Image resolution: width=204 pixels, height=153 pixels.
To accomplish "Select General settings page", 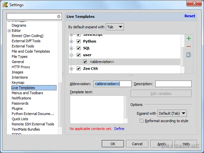I will [18, 62].
